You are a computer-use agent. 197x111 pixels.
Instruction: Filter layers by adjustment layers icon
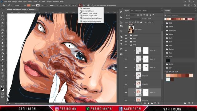pyautogui.click(x=141, y=15)
